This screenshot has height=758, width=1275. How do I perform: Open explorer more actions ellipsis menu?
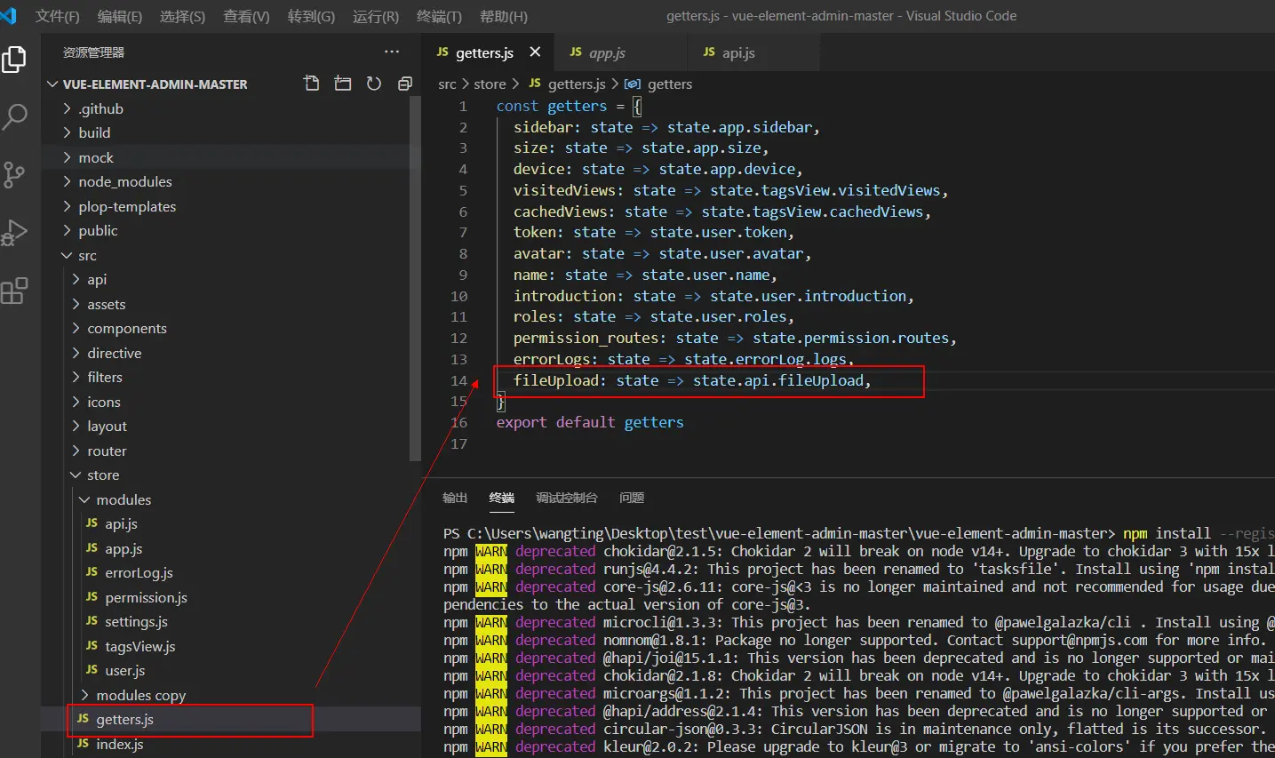tap(392, 52)
